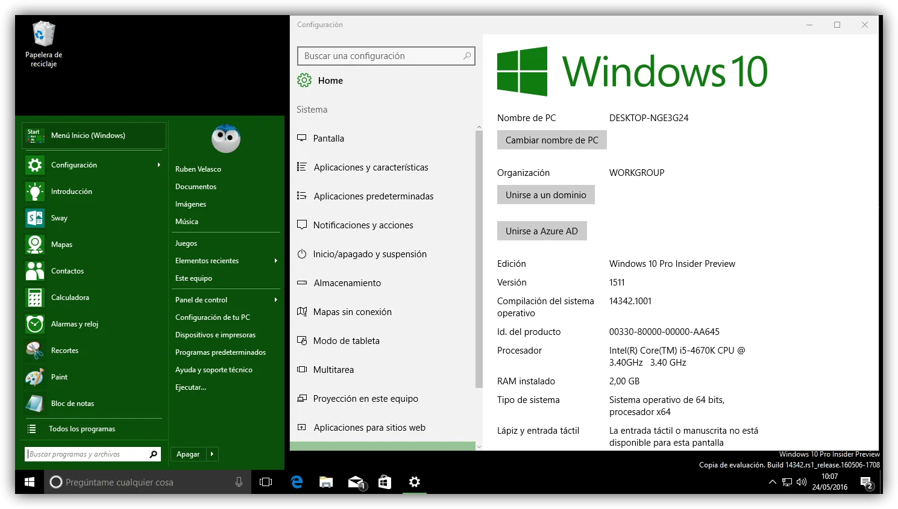898x509 pixels.
Task: Expand the Elementos recientes submenu
Action: coord(276,260)
